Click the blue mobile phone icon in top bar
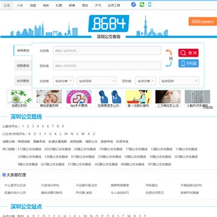This screenshot has height=217, width=217. pyautogui.click(x=149, y=4)
